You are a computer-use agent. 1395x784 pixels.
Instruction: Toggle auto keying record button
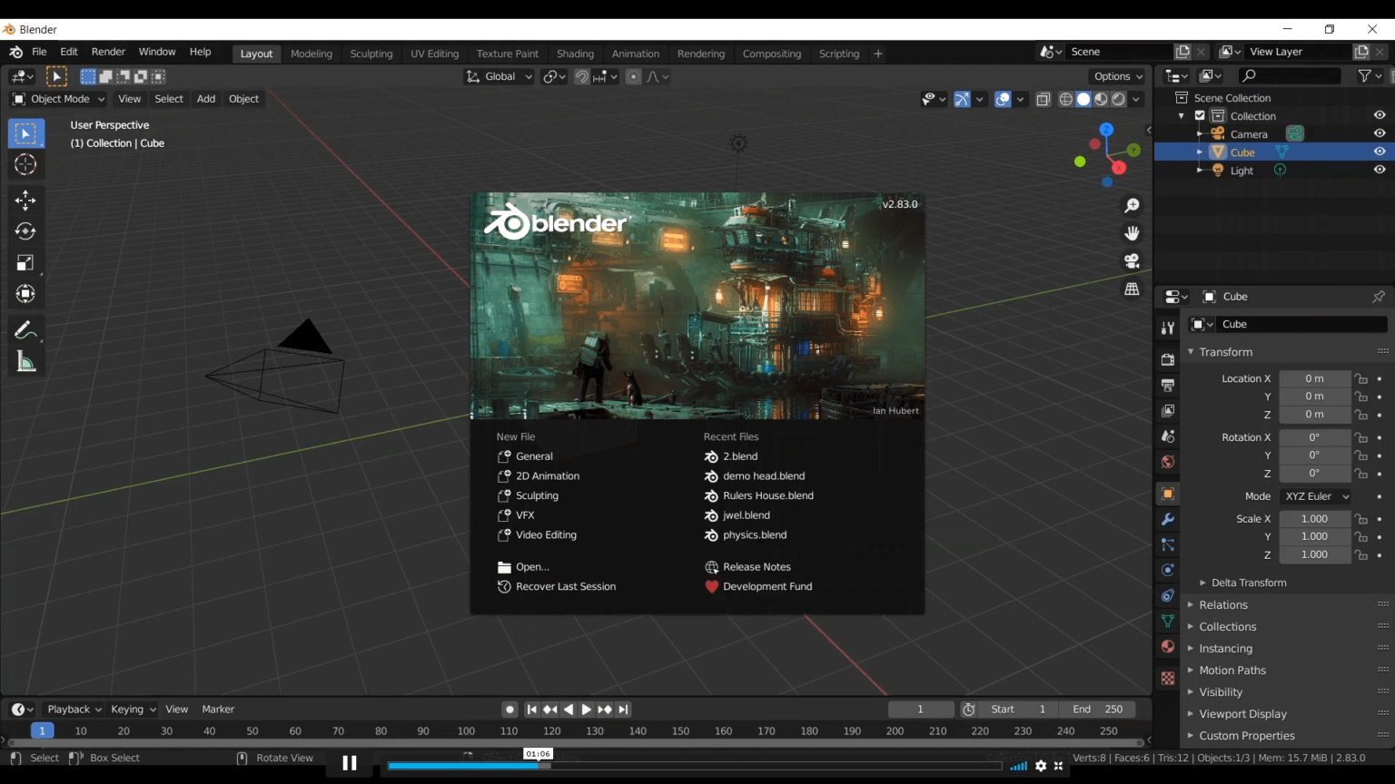510,710
